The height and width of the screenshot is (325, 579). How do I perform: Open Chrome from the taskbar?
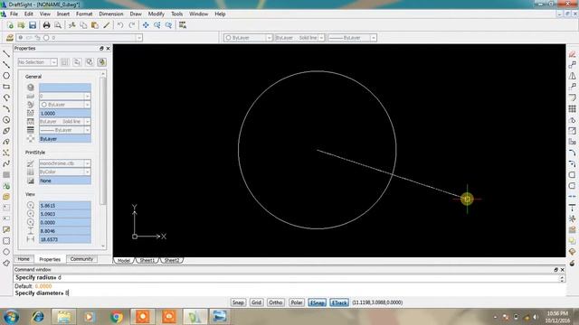117,317
